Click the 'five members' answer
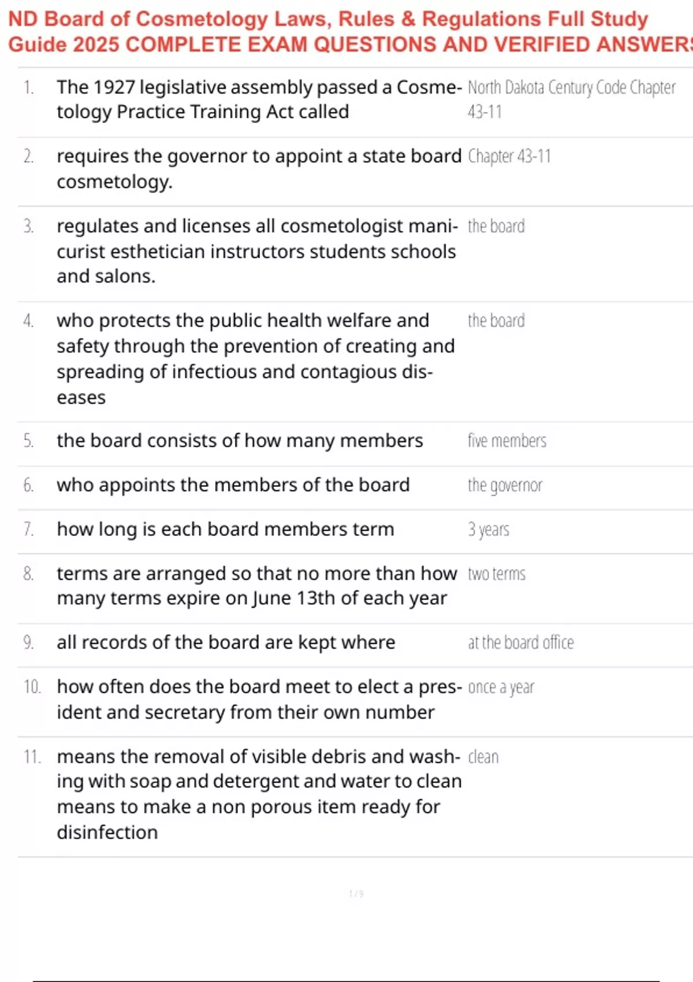693x982 pixels. click(506, 441)
